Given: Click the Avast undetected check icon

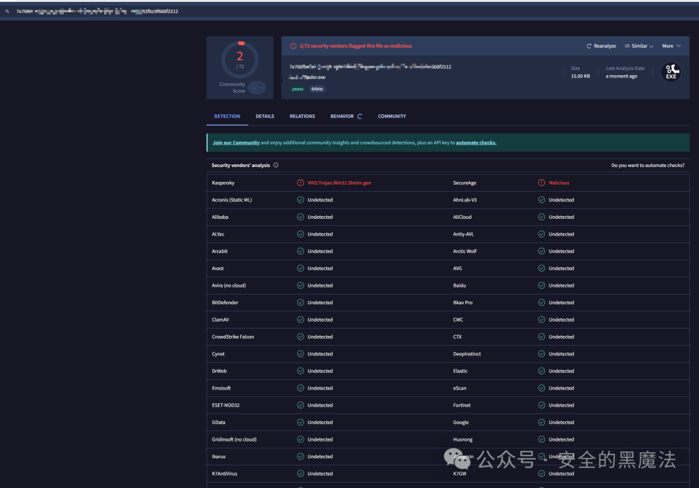Looking at the screenshot, I should pyautogui.click(x=300, y=269).
